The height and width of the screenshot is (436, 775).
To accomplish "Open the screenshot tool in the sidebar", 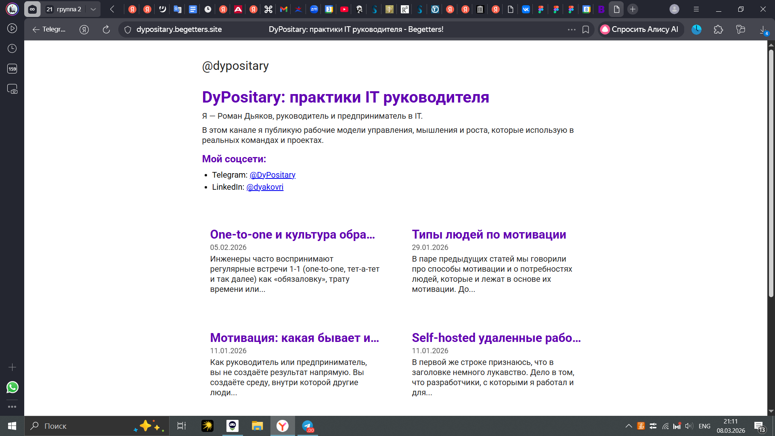I will pyautogui.click(x=12, y=89).
